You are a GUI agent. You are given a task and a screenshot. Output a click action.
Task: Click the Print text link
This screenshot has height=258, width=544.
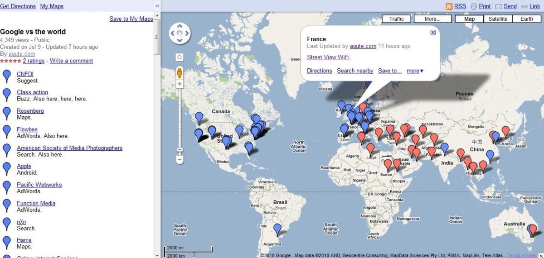pos(485,6)
